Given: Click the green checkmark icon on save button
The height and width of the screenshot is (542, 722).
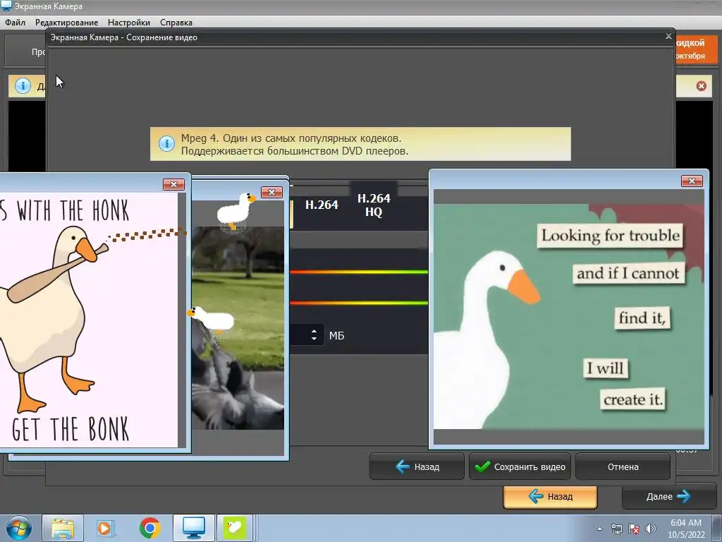Looking at the screenshot, I should [x=482, y=467].
